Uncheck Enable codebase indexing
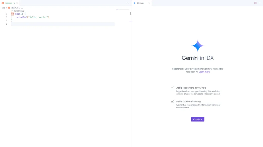This screenshot has width=263, height=147. pos(172,101)
